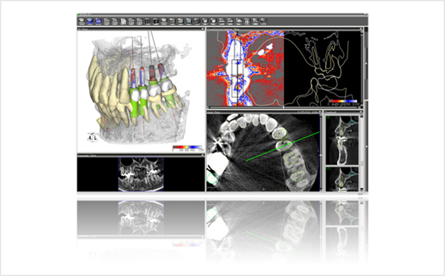Click the 3D view panel maximize button
This screenshot has width=445, height=276.
click(202, 29)
